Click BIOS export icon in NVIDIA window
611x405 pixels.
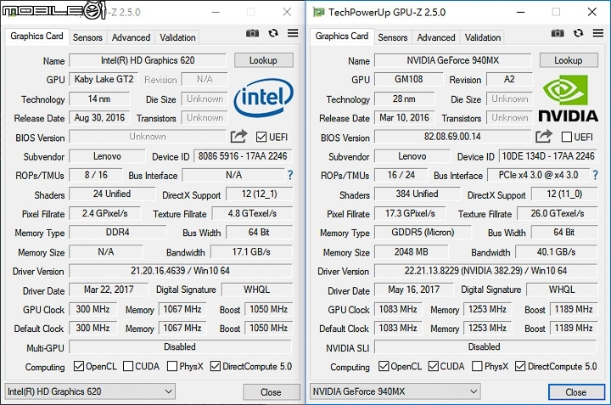544,137
